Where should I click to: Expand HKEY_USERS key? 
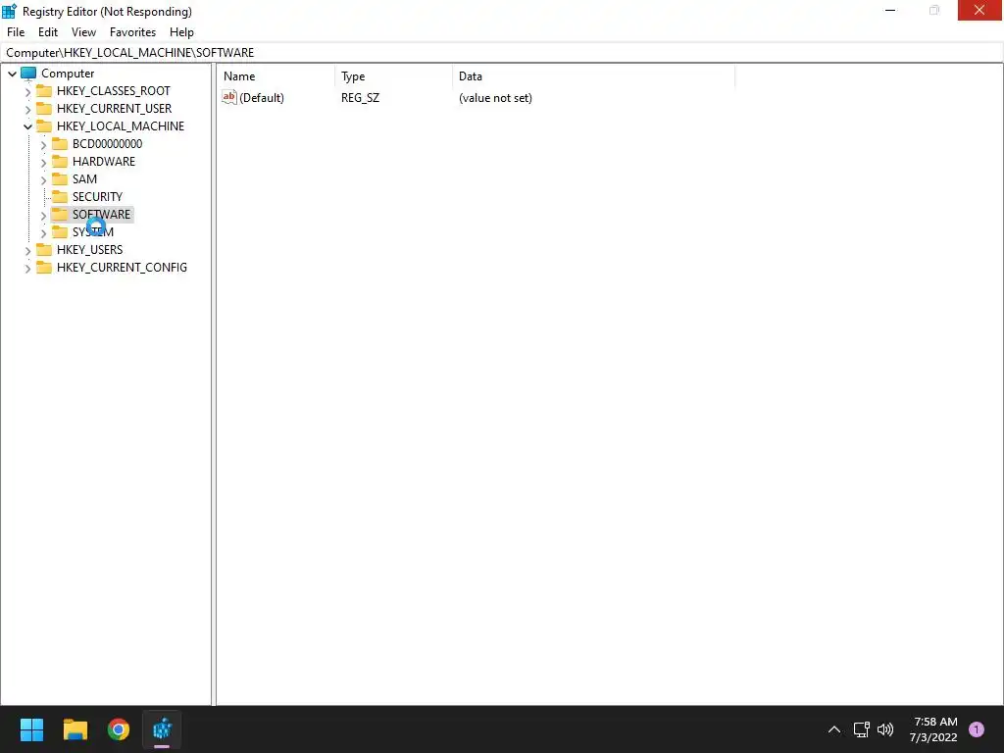click(27, 250)
